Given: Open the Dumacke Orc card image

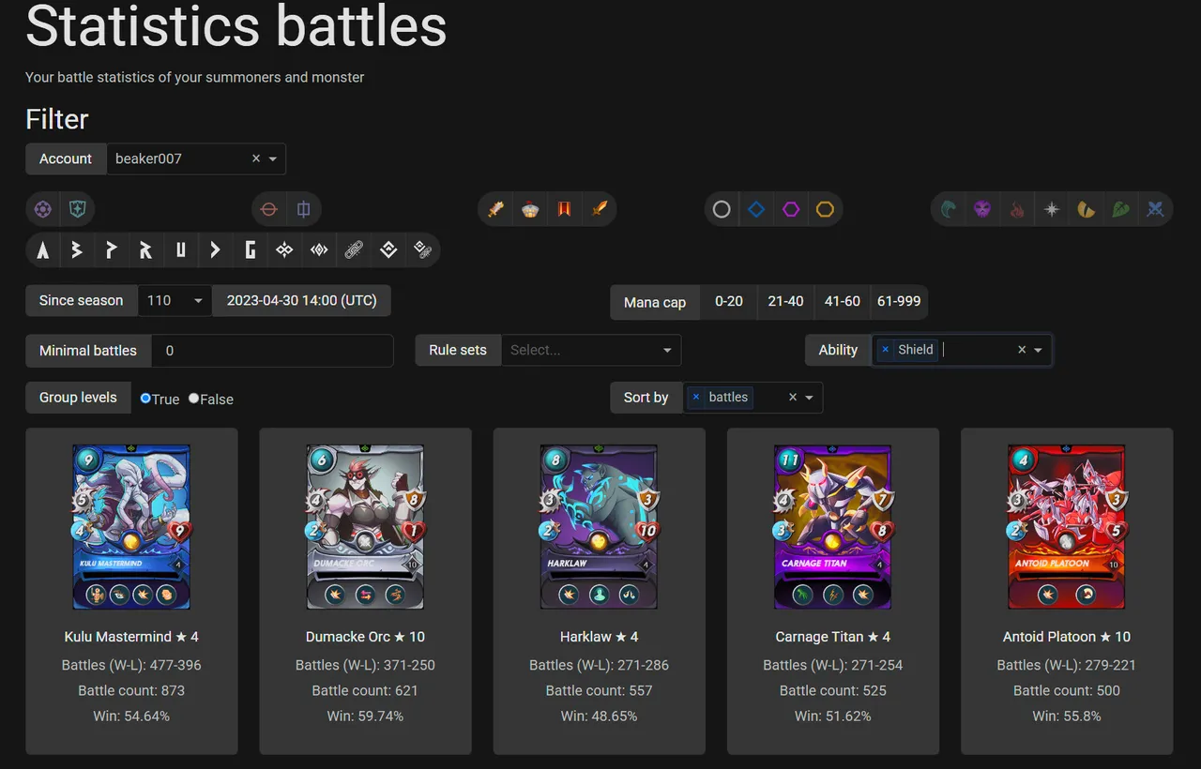Looking at the screenshot, I should tap(365, 527).
